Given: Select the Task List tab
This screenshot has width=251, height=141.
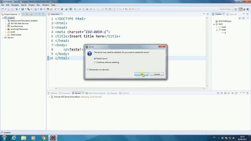Looking at the screenshot, I should tap(231, 14).
